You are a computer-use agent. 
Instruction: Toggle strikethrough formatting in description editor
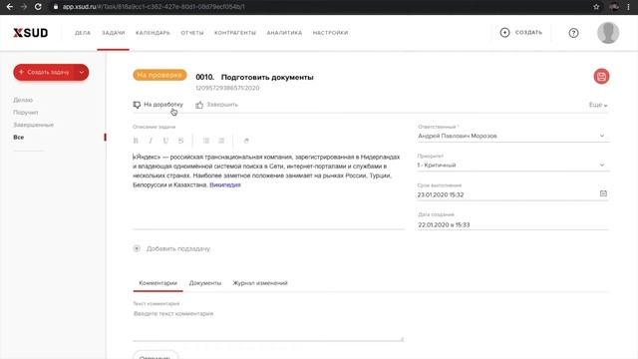tap(180, 141)
